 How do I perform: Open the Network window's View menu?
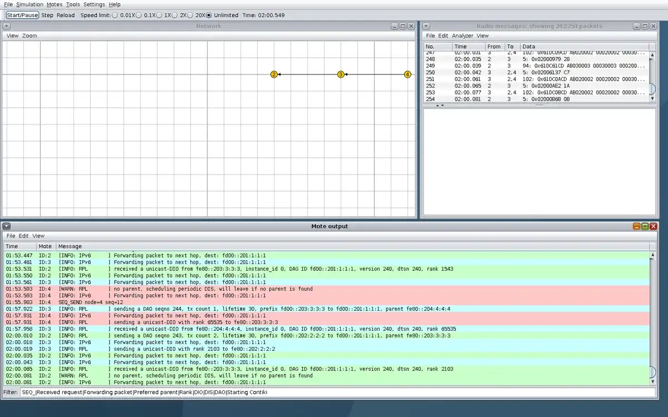[12, 36]
